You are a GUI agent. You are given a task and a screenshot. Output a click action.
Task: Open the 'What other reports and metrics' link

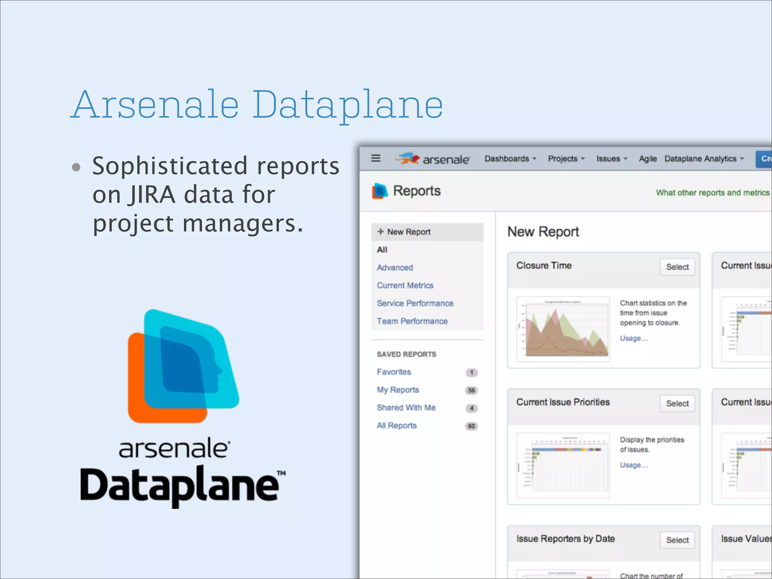[713, 193]
